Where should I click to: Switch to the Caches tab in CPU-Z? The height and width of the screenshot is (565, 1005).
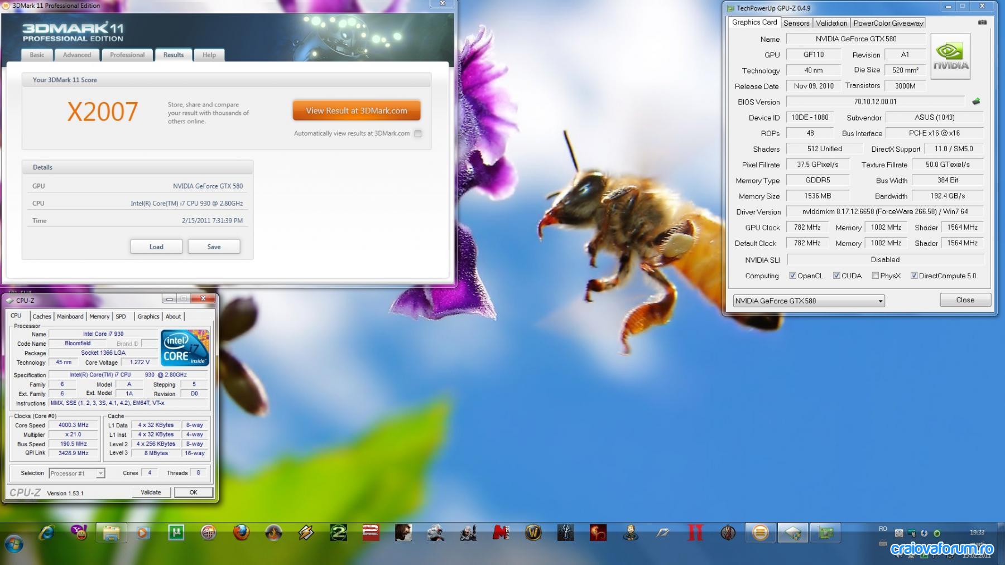coord(42,316)
